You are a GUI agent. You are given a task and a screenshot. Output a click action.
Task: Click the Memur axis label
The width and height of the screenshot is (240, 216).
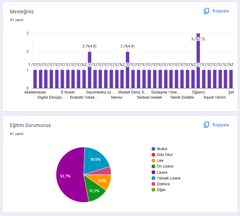[x=117, y=97]
